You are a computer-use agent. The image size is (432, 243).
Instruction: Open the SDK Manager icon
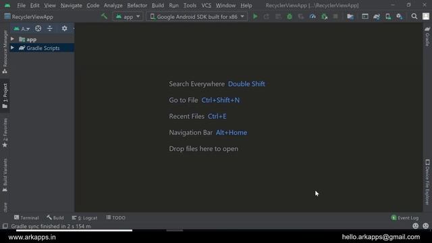[400, 16]
